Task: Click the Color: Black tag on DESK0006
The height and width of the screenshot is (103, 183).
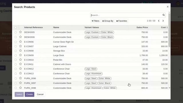Action: click(107, 37)
